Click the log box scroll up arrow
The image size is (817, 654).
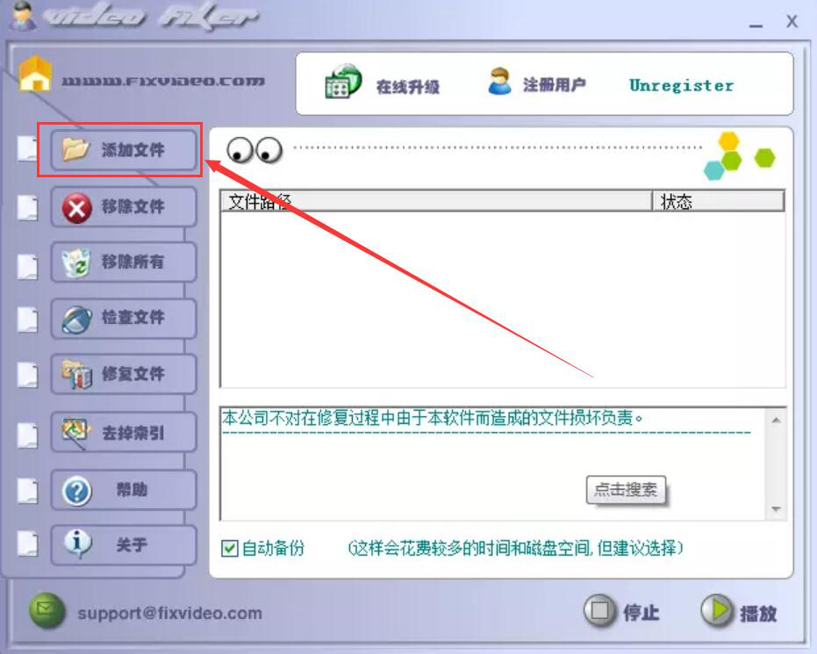pos(776,420)
